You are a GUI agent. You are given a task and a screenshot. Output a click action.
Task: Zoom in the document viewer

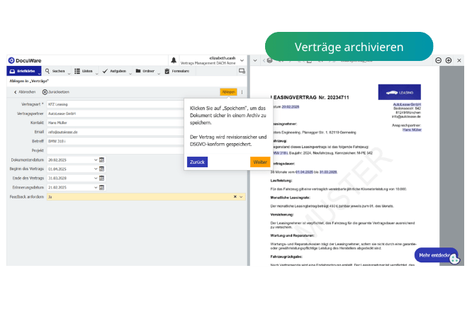449,60
